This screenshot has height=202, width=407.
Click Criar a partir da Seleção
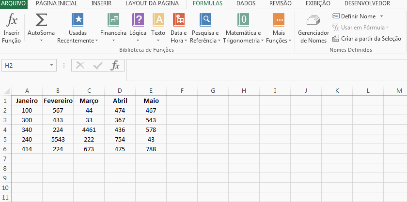[367, 39]
